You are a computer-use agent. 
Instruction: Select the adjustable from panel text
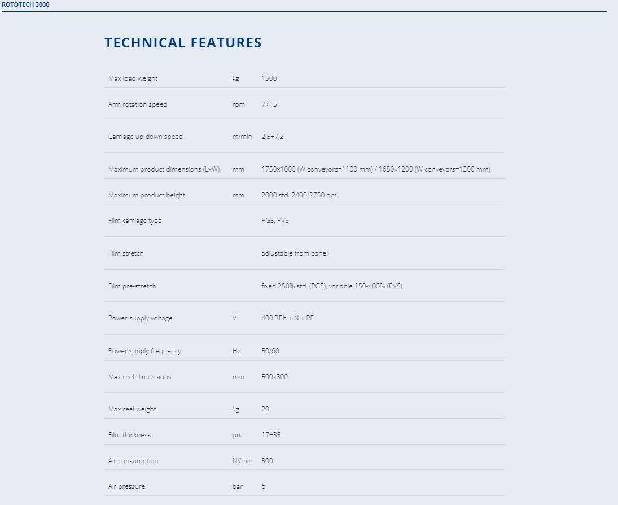coord(295,253)
